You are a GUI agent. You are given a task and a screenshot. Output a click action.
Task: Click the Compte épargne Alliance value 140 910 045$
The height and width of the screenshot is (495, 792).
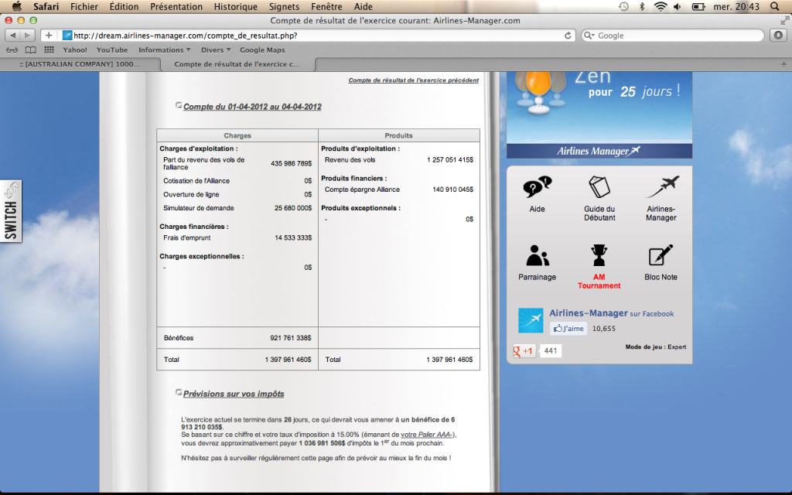[x=452, y=189]
